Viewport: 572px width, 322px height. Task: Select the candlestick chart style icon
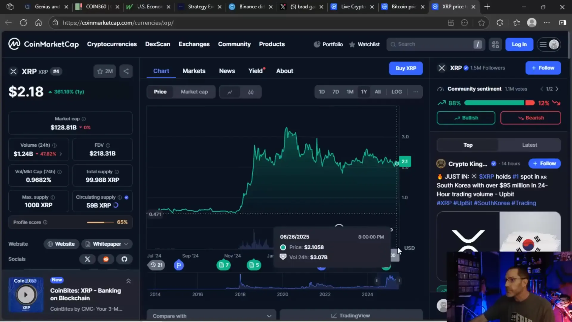click(251, 92)
